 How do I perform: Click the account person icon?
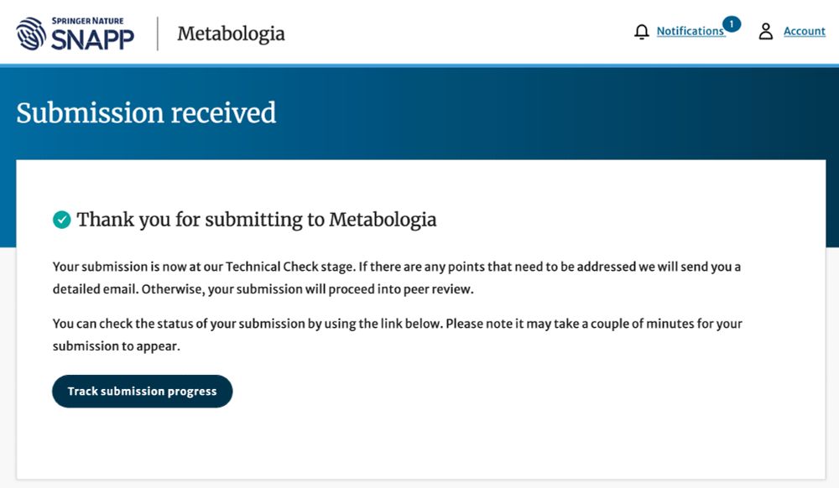(x=765, y=32)
